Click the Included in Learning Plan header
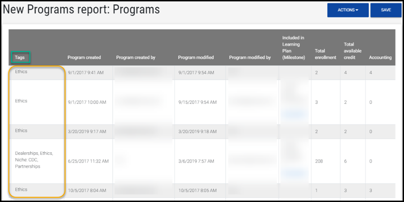 click(x=294, y=47)
